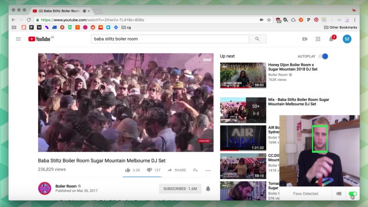Toggle the green face detection switch
The height and width of the screenshot is (207, 368).
(x=353, y=194)
